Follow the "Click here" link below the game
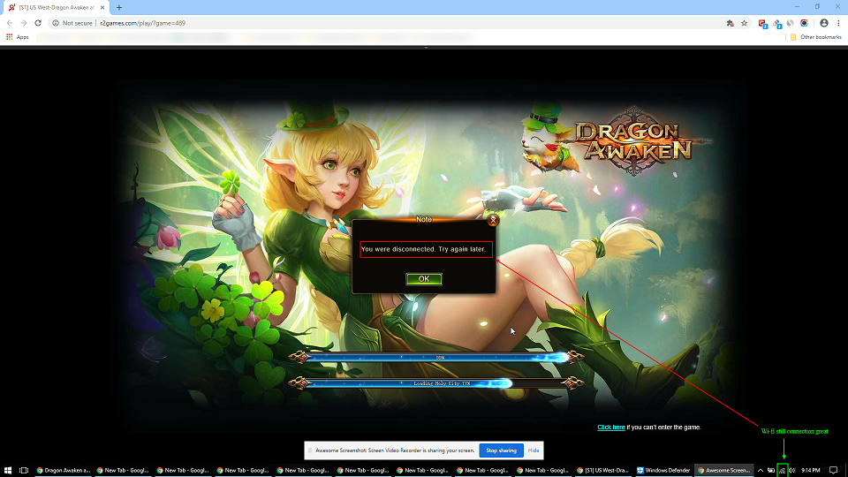Image resolution: width=848 pixels, height=477 pixels. click(x=610, y=428)
